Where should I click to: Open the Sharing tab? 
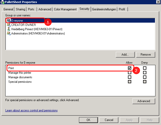click(x=20, y=9)
